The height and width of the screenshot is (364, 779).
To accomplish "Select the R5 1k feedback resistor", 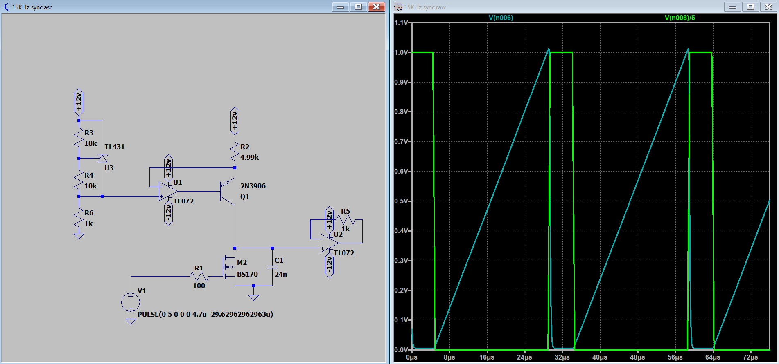I will (x=346, y=220).
